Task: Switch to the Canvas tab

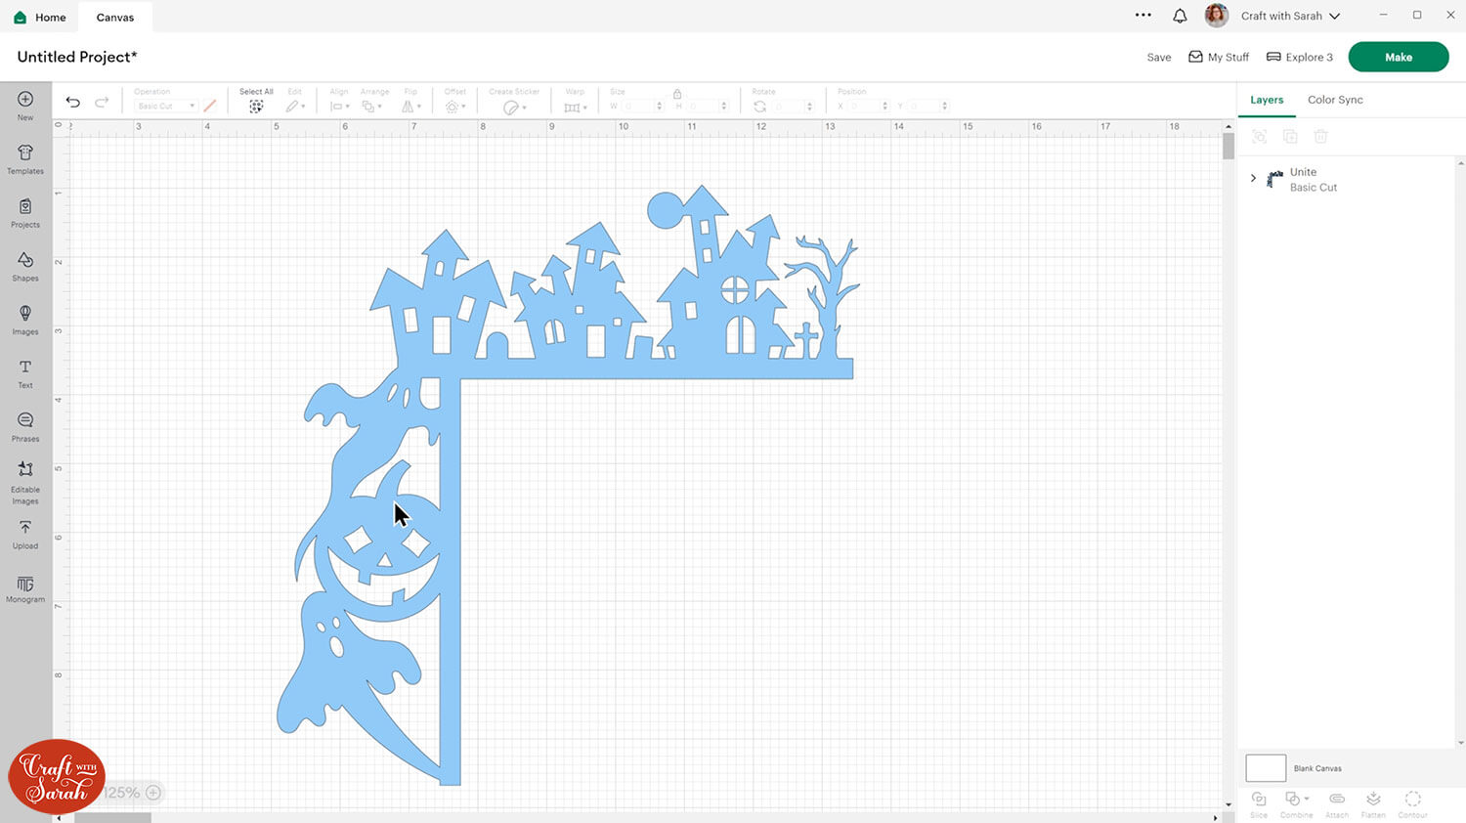Action: (x=115, y=17)
